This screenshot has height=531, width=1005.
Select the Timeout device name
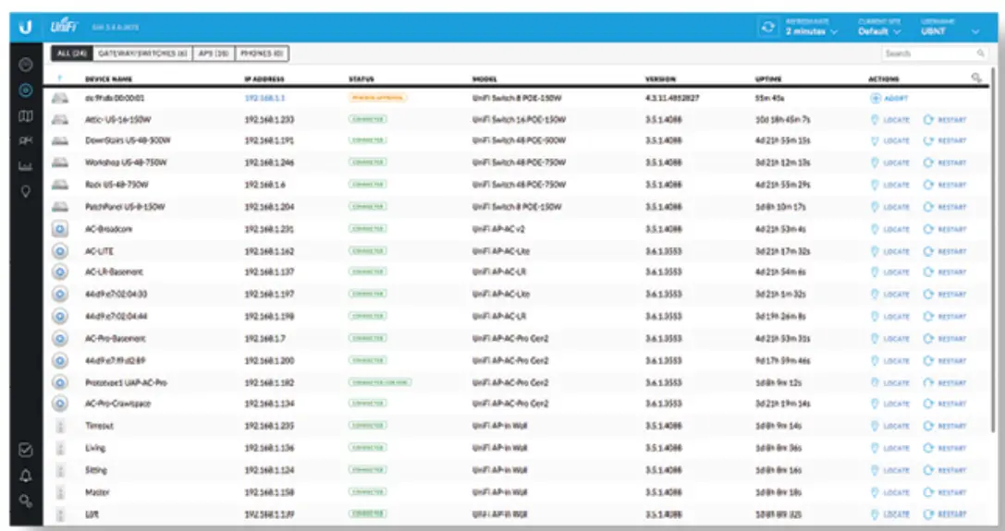pos(99,426)
